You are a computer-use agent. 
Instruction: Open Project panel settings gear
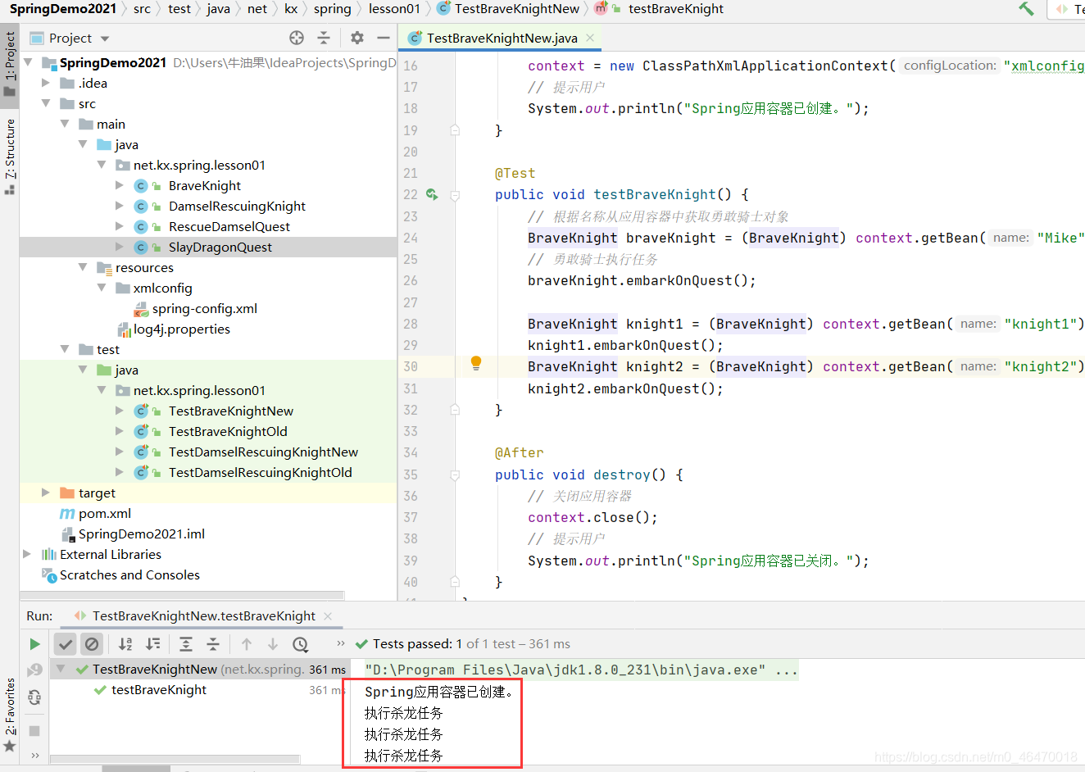(x=357, y=38)
